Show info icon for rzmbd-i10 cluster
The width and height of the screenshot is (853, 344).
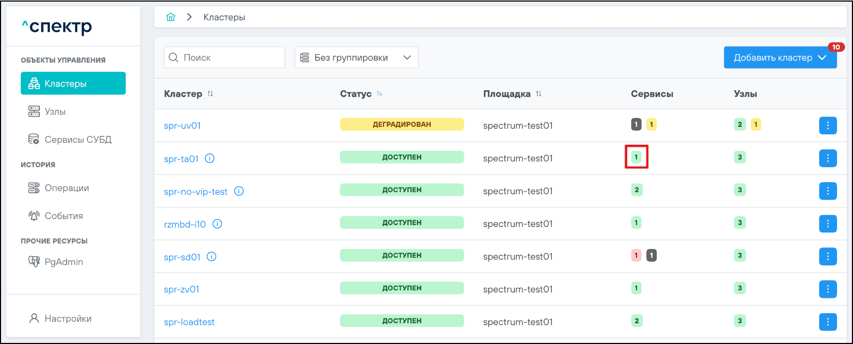[218, 224]
